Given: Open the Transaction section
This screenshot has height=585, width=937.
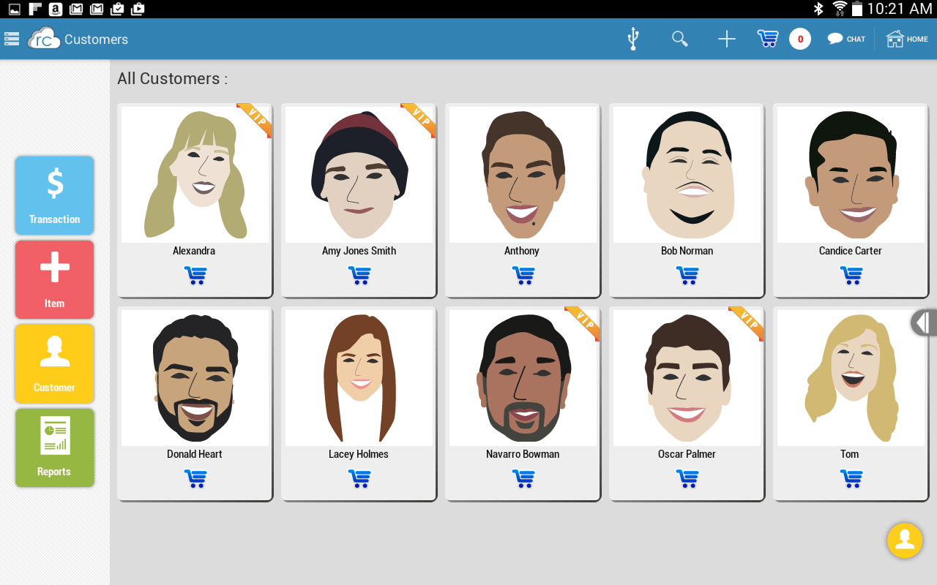Looking at the screenshot, I should [x=55, y=195].
